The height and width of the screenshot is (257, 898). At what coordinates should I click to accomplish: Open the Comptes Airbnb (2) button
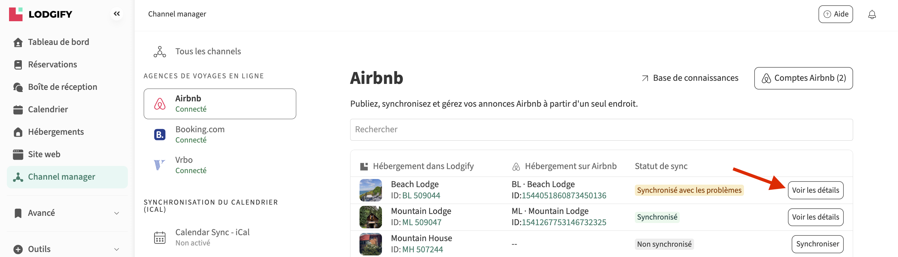pos(803,78)
